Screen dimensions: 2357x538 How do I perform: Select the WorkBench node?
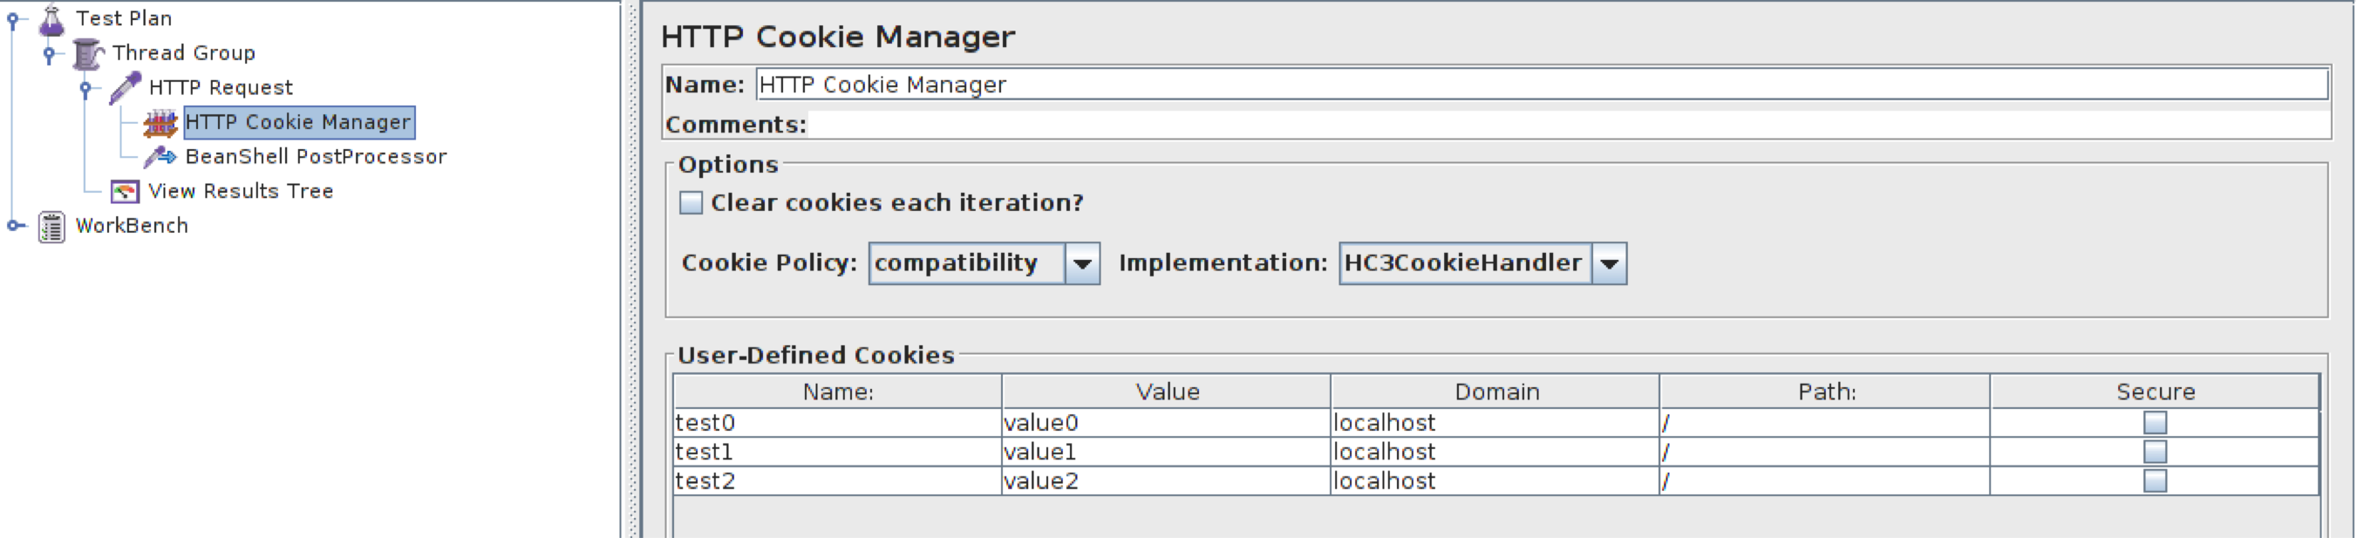132,226
